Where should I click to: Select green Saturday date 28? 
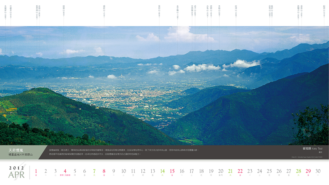click(x=299, y=171)
